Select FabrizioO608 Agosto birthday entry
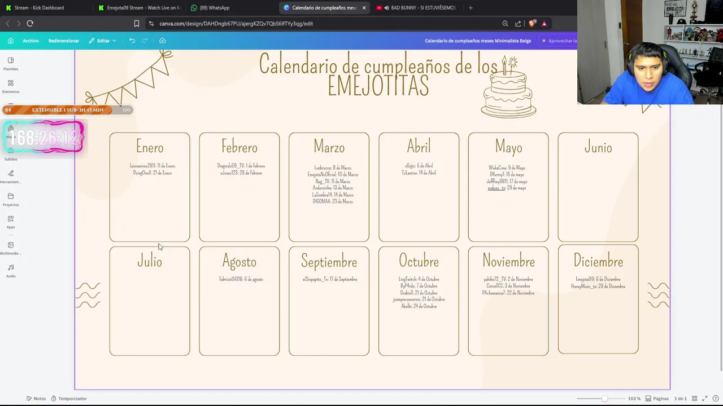723x406 pixels. [241, 279]
